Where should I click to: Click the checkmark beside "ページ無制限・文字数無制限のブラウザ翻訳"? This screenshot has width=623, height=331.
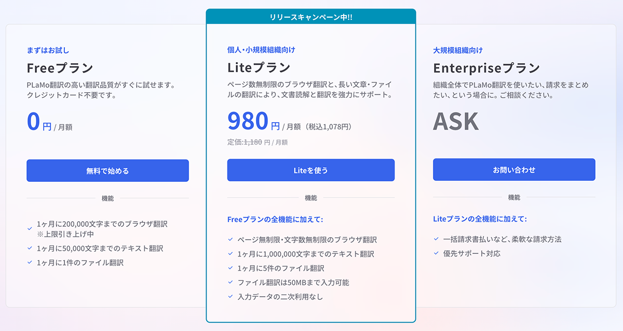pyautogui.click(x=230, y=239)
